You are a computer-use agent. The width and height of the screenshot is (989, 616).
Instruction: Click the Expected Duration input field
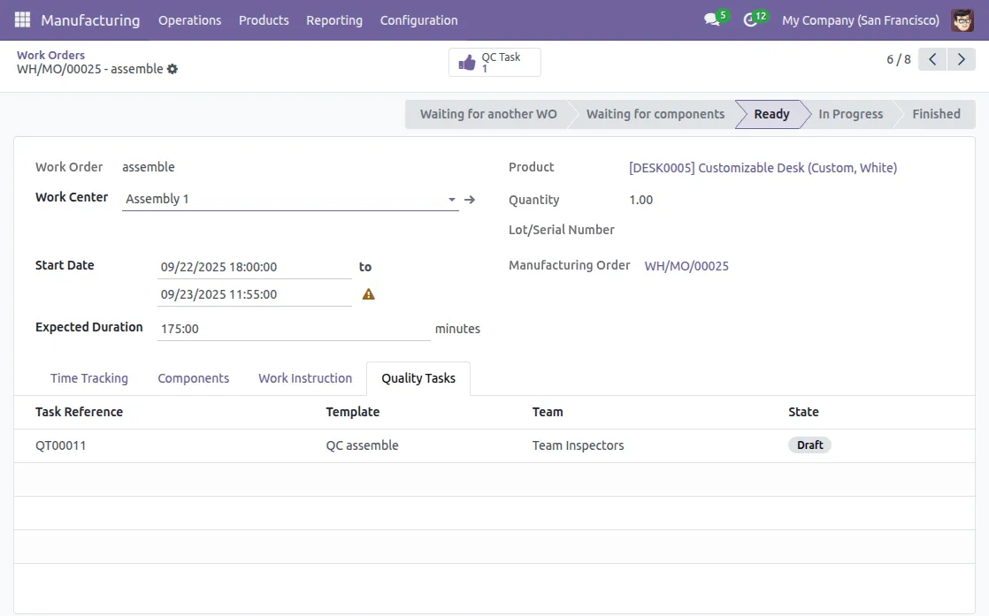[x=294, y=329]
